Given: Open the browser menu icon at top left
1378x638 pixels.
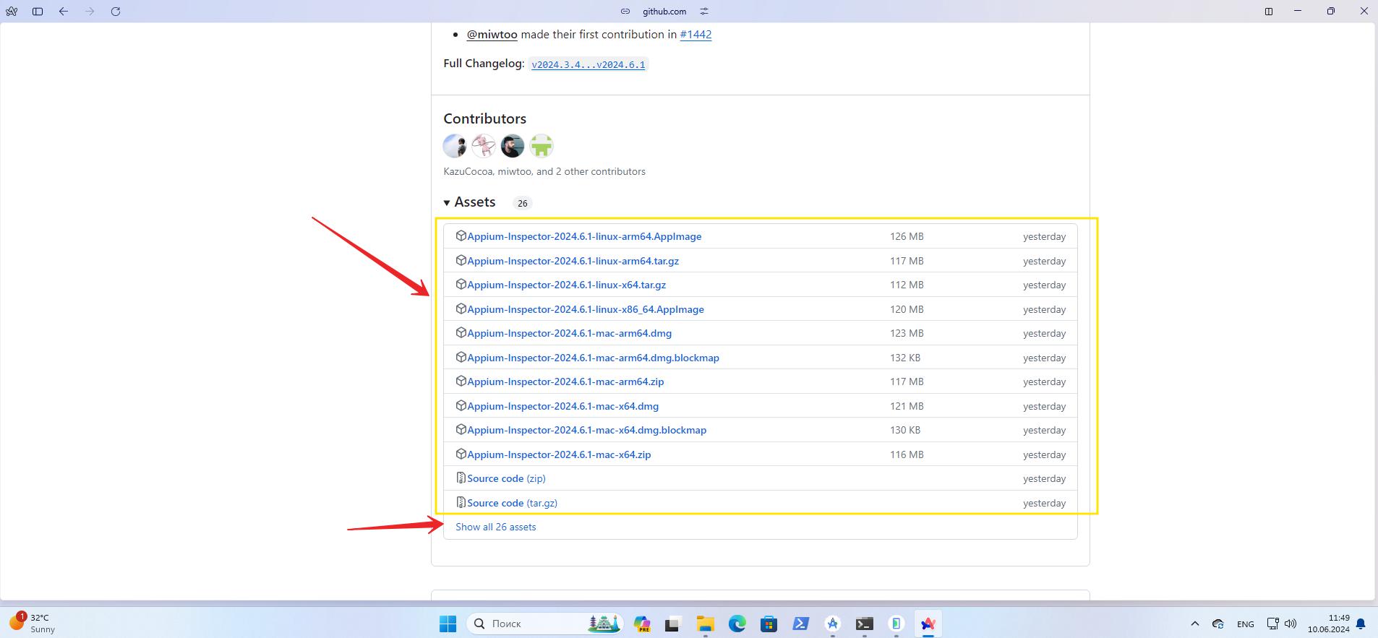Looking at the screenshot, I should click(x=12, y=12).
